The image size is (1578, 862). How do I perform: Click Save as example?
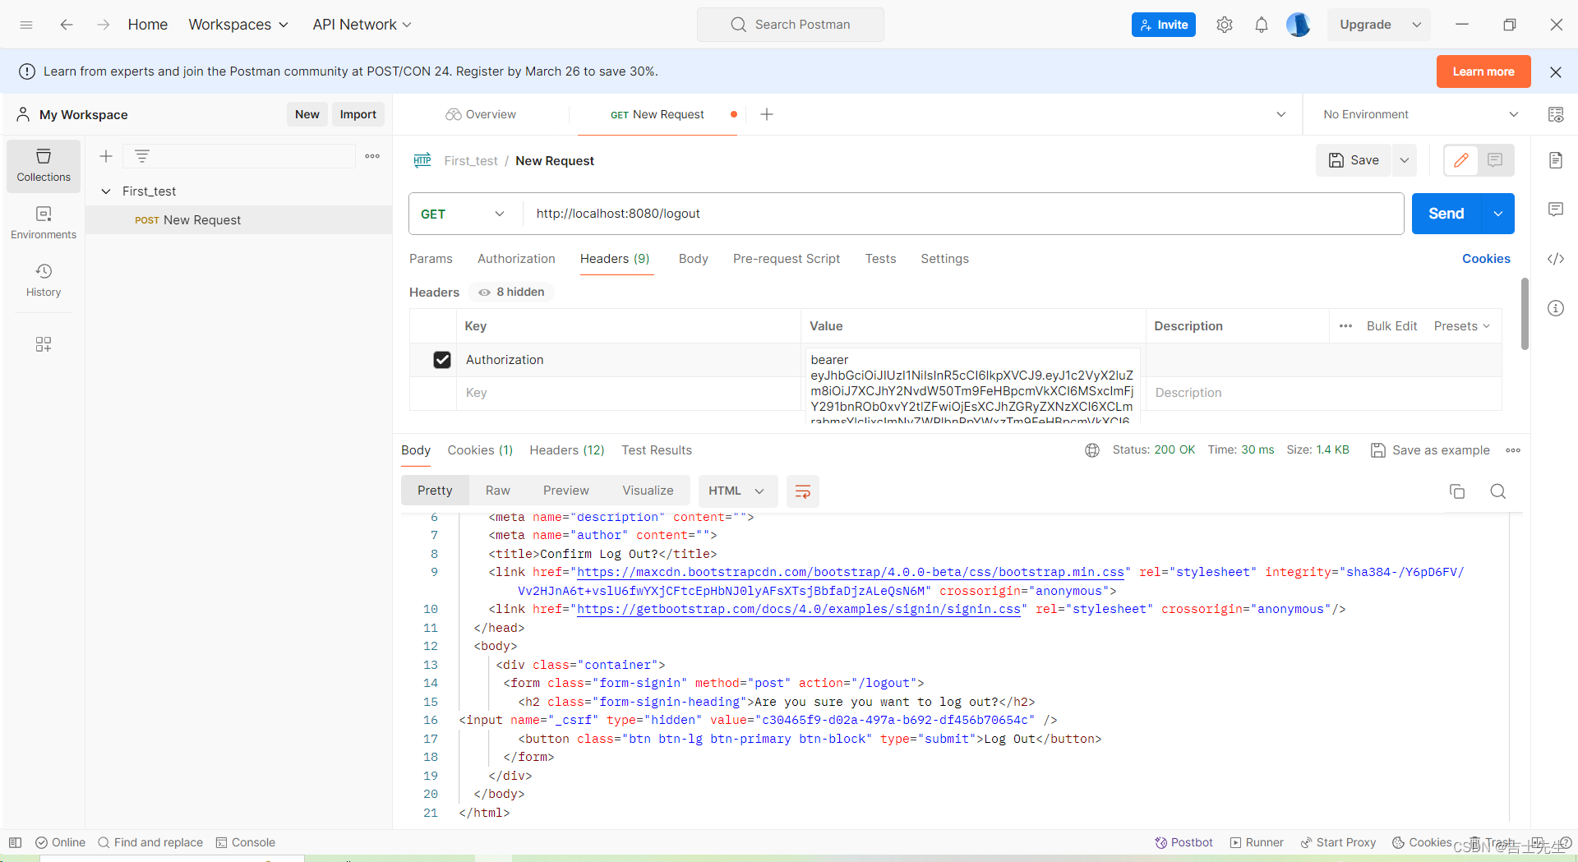1430,450
